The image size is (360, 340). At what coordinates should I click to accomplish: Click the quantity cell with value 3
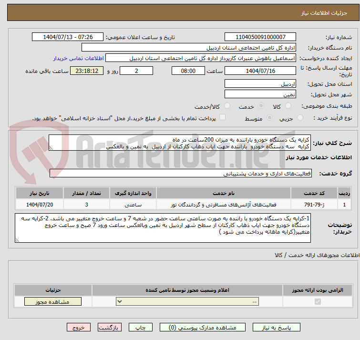coord(86,204)
